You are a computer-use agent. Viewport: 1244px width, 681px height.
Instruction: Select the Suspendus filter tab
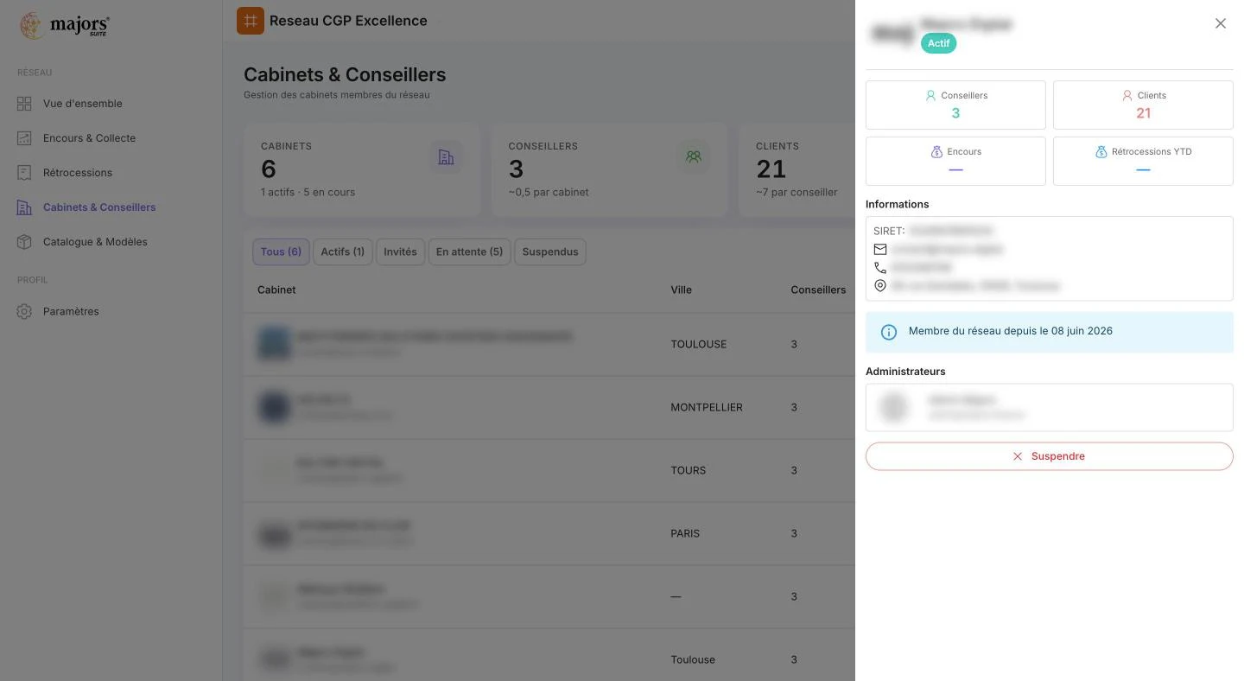(550, 251)
